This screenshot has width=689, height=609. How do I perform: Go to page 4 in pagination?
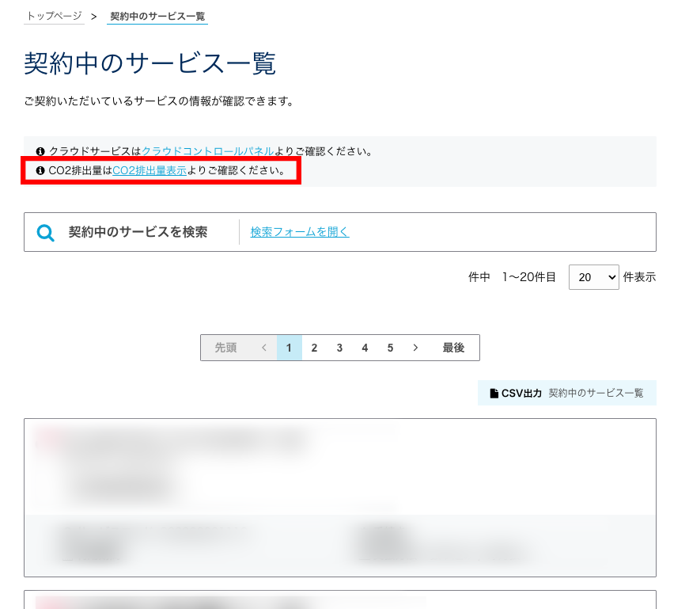pos(365,348)
